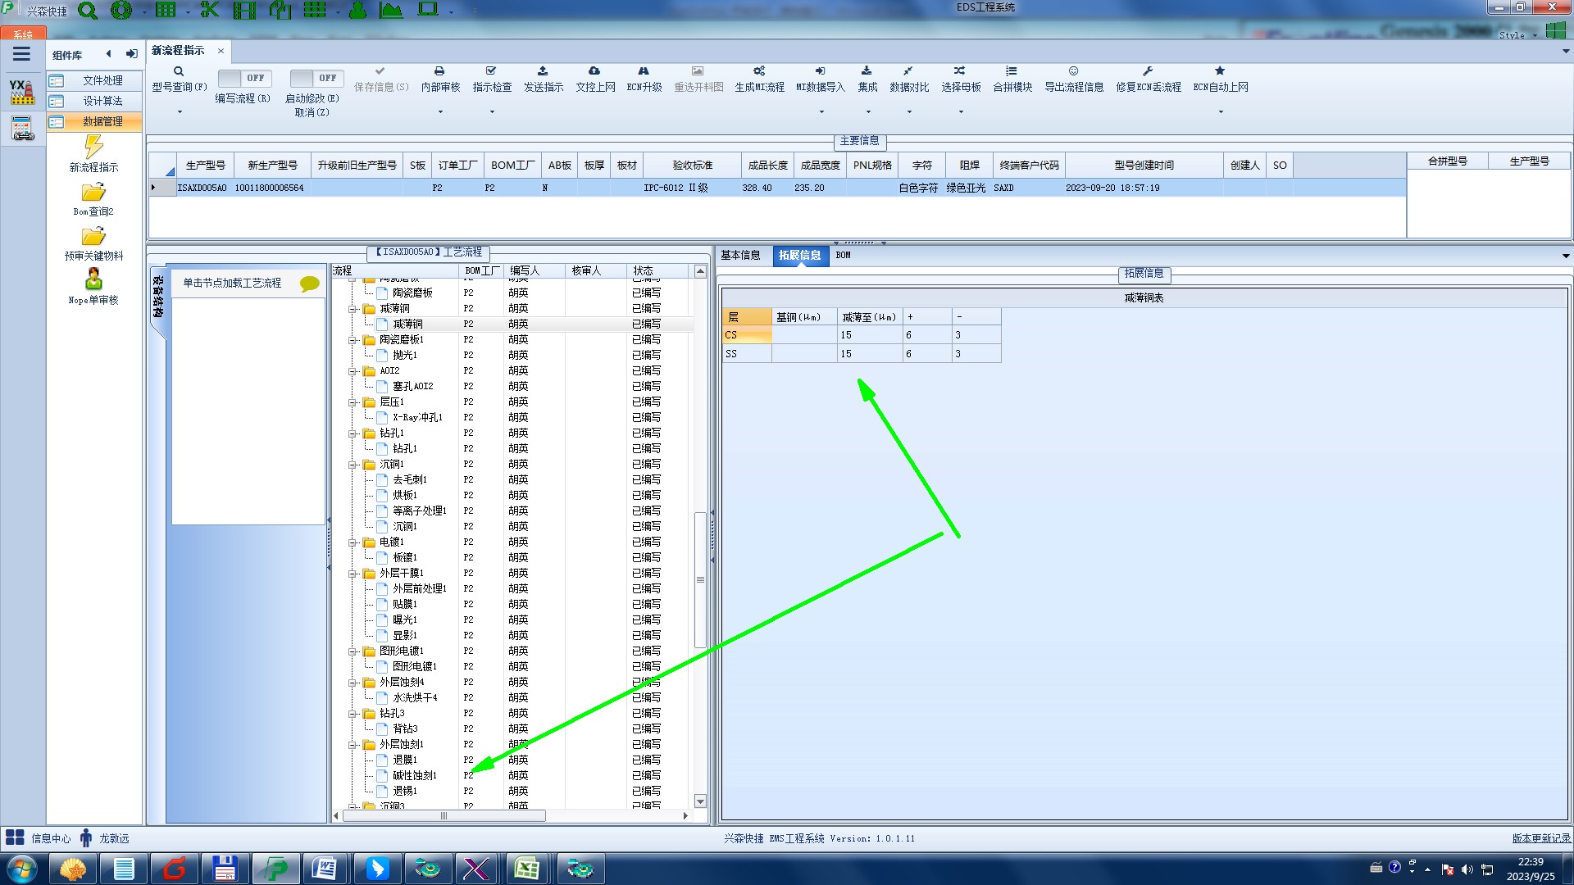Collapse the 外层干膜1 tree folder
The width and height of the screenshot is (1574, 885).
[x=353, y=574]
